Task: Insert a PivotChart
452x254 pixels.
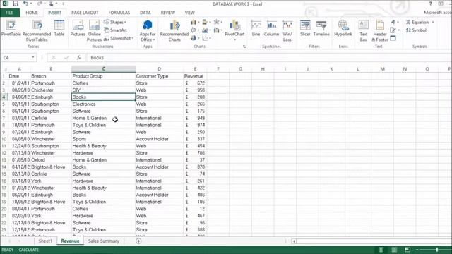Action: point(234,30)
